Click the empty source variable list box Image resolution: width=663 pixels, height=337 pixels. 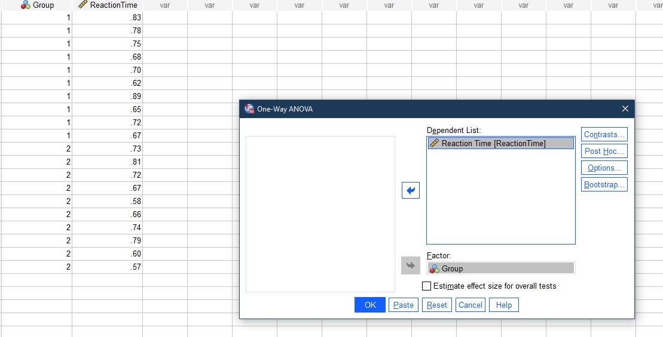[x=320, y=214]
